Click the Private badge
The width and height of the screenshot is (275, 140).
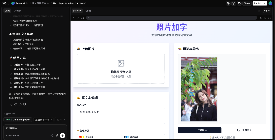point(80,3)
